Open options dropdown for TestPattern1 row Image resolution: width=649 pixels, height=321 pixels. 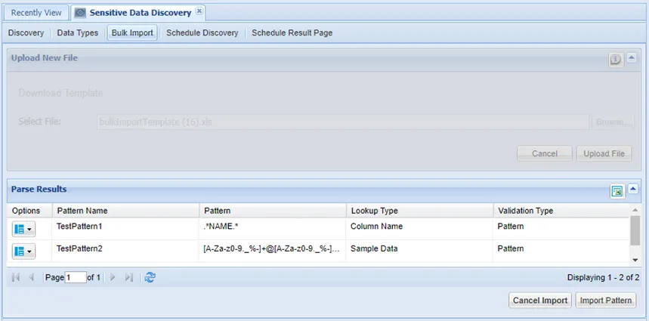[x=23, y=229]
